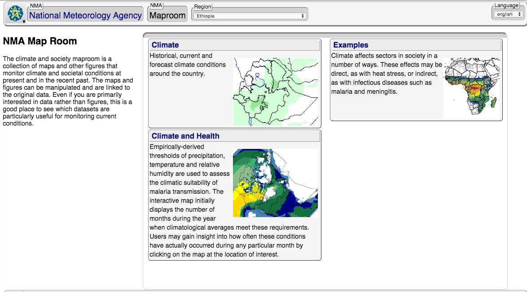Click the Africa map thumbnail in Examples
527x292 pixels.
tap(471, 88)
